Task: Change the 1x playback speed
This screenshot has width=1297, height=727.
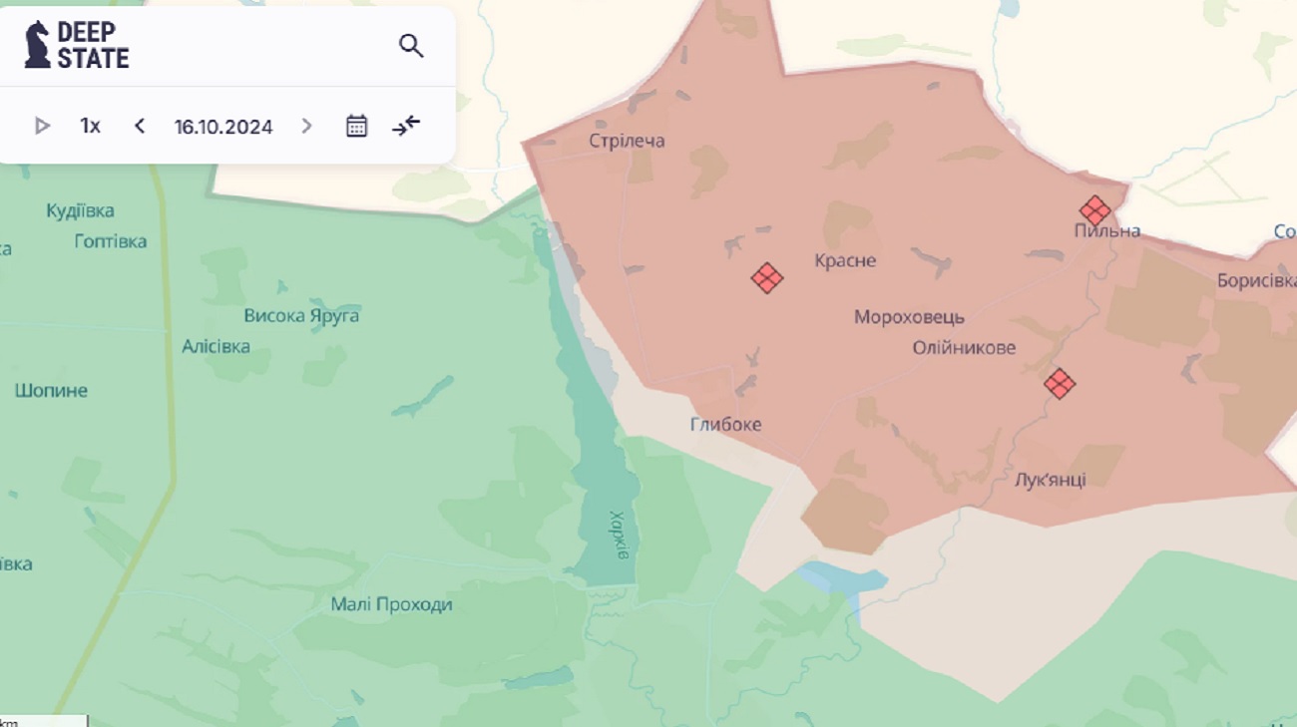Action: [x=91, y=126]
